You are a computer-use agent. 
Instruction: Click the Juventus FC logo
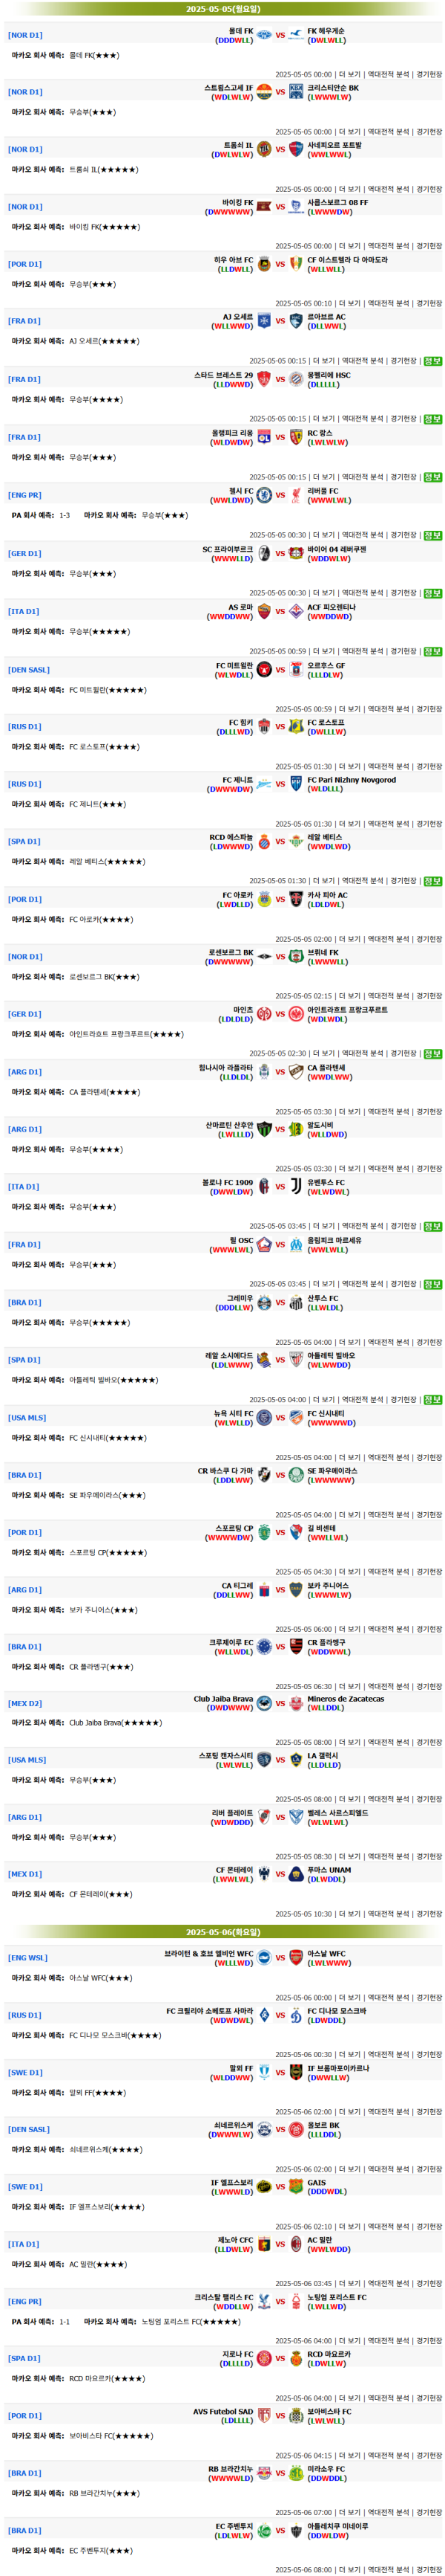pos(297,1186)
